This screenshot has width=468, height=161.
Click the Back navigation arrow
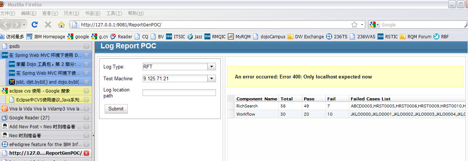5,25
